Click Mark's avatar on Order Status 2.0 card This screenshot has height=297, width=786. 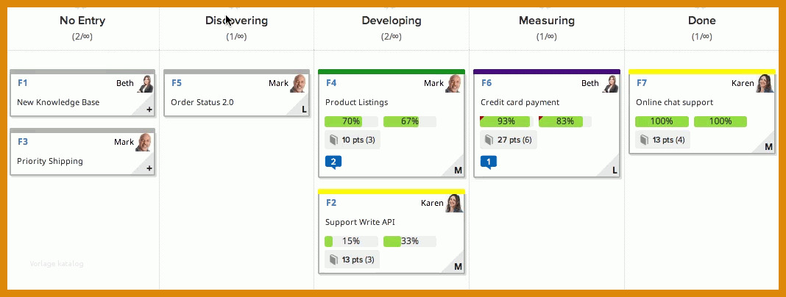pos(298,84)
